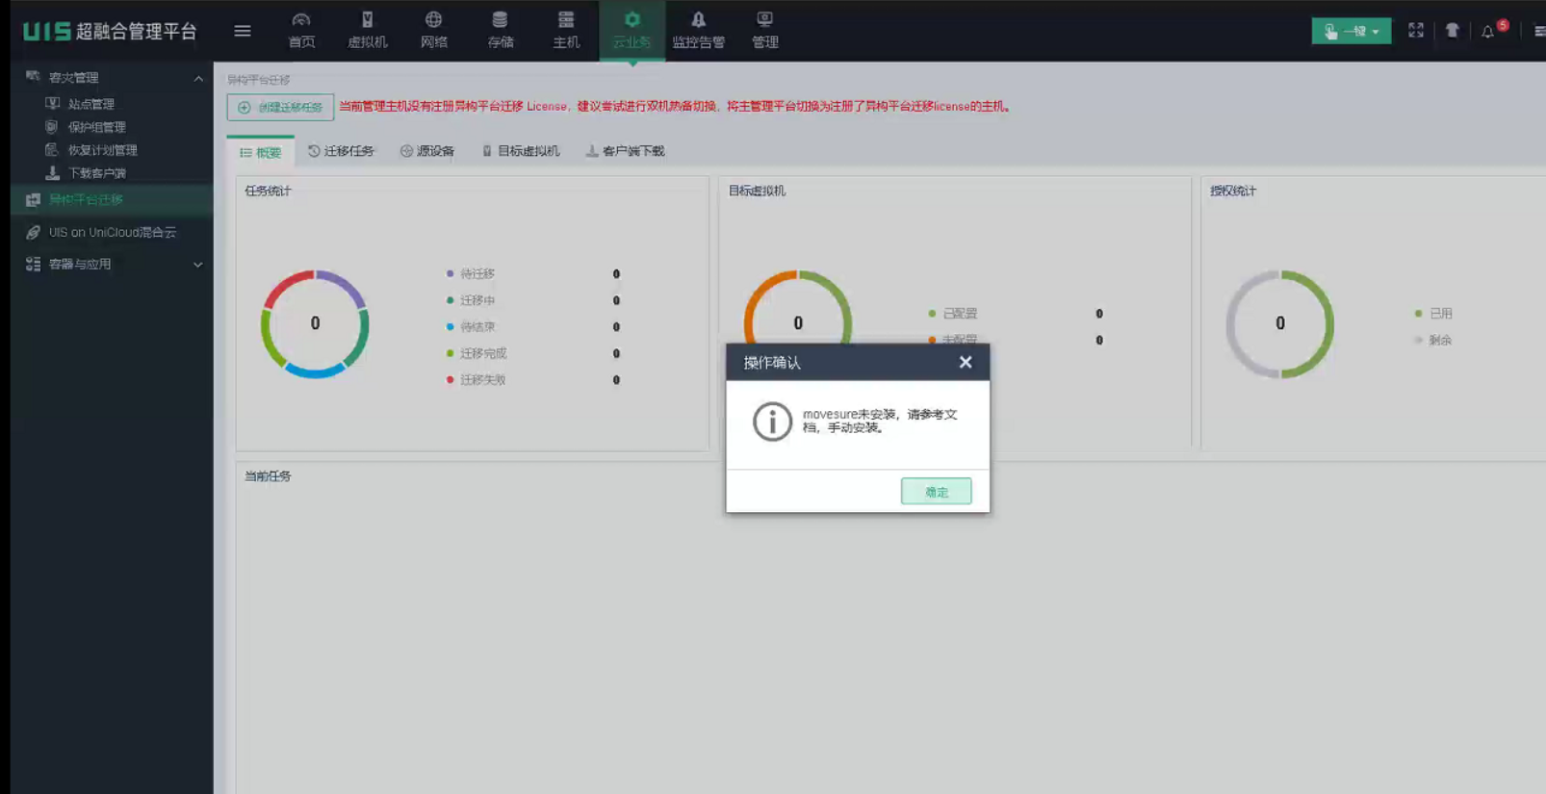The image size is (1546, 794).
Task: Click the 已配置 legend entry
Action: click(952, 314)
